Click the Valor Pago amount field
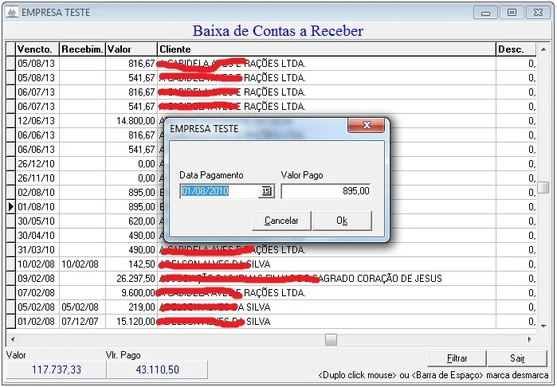 (x=326, y=191)
